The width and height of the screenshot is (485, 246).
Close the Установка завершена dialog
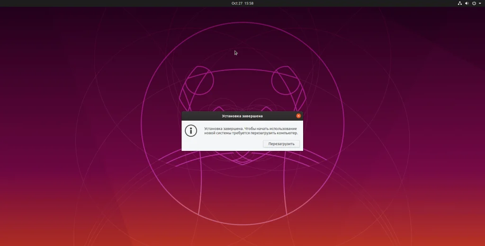(298, 116)
